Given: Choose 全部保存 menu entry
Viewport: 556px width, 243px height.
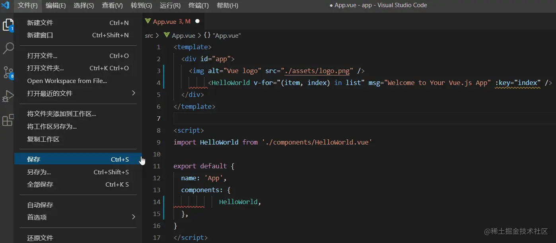Looking at the screenshot, I should (78, 185).
